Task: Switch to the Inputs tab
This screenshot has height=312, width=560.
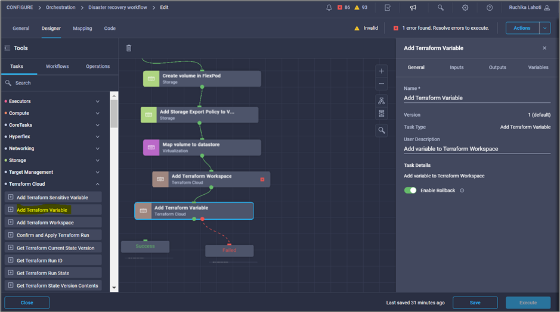Action: point(456,67)
